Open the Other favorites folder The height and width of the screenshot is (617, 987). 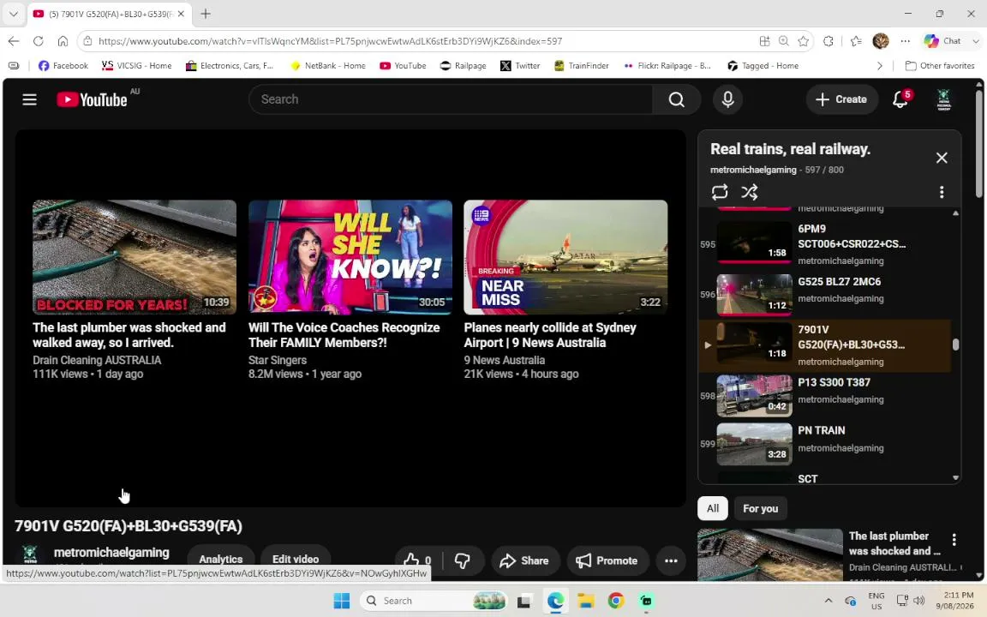[x=940, y=65]
